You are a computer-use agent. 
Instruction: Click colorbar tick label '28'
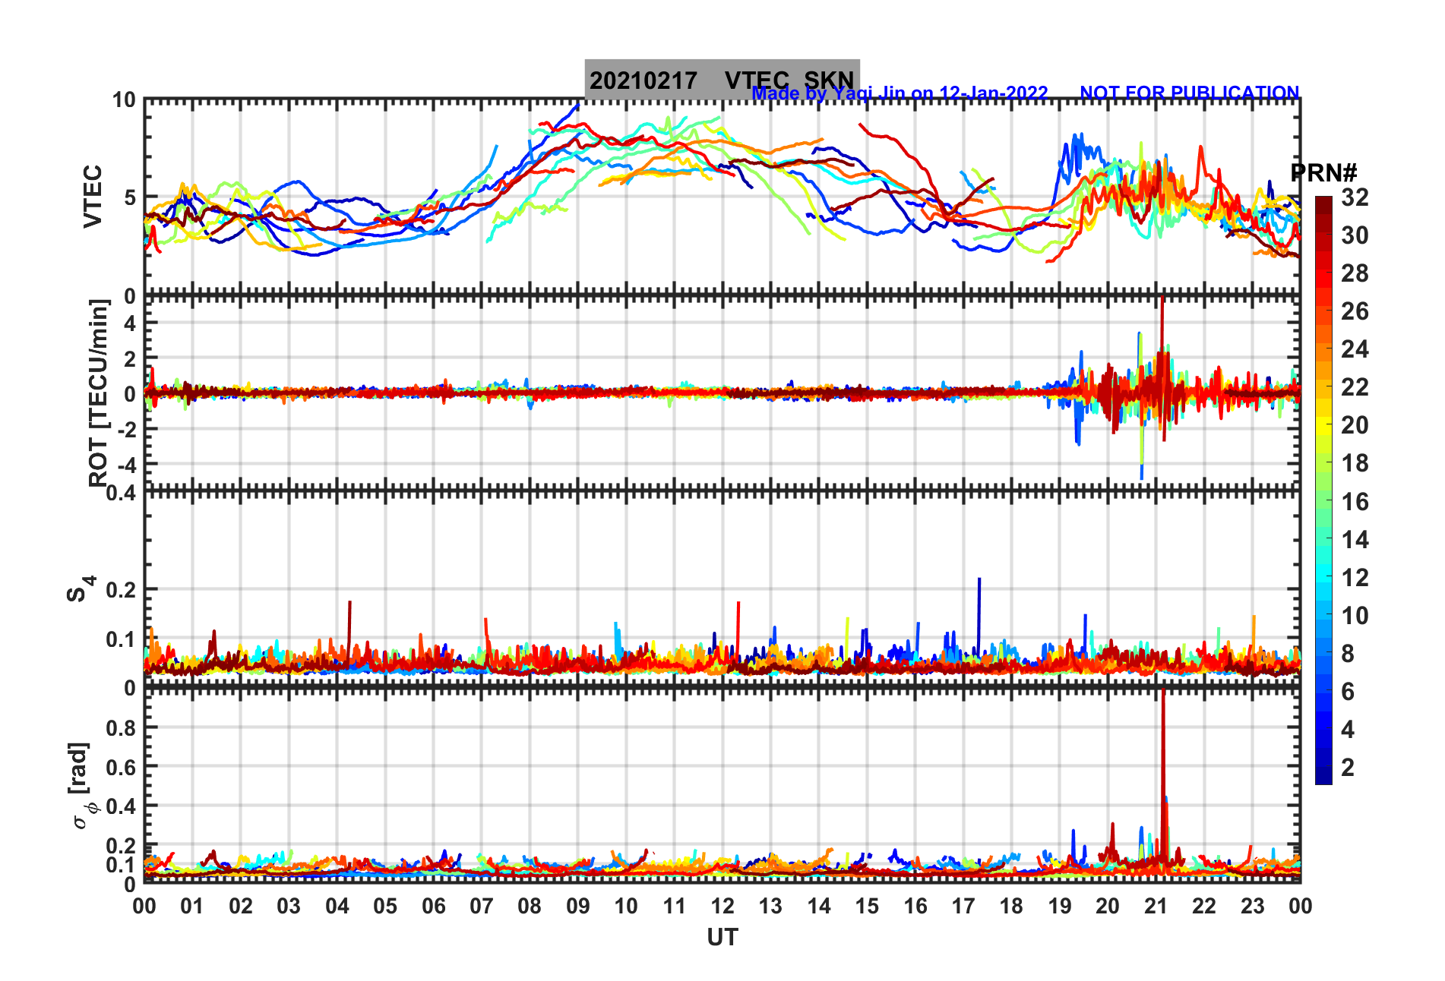(1355, 273)
